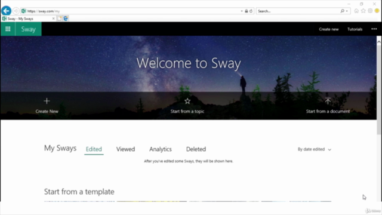The height and width of the screenshot is (215, 382).
Task: Open the more options ellipsis menu
Action: [x=374, y=29]
